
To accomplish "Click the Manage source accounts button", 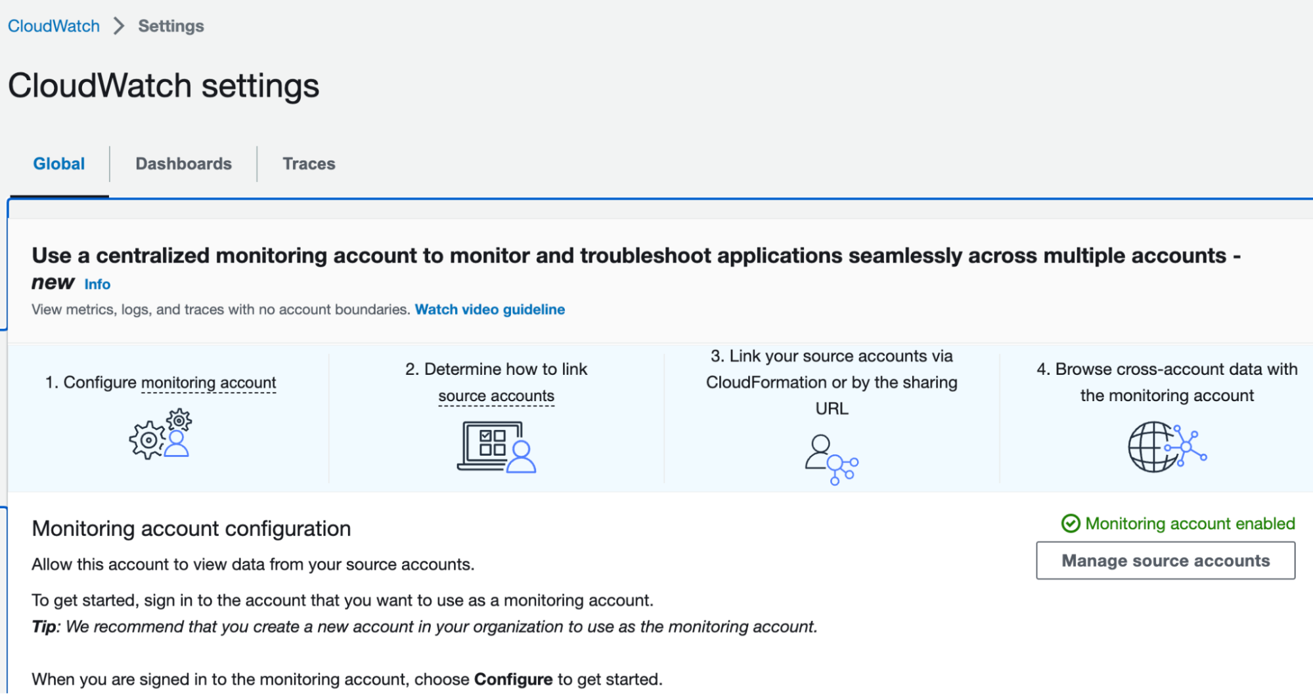I will (1165, 560).
